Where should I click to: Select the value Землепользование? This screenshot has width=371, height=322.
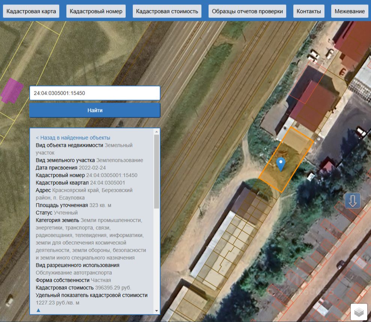(120, 160)
